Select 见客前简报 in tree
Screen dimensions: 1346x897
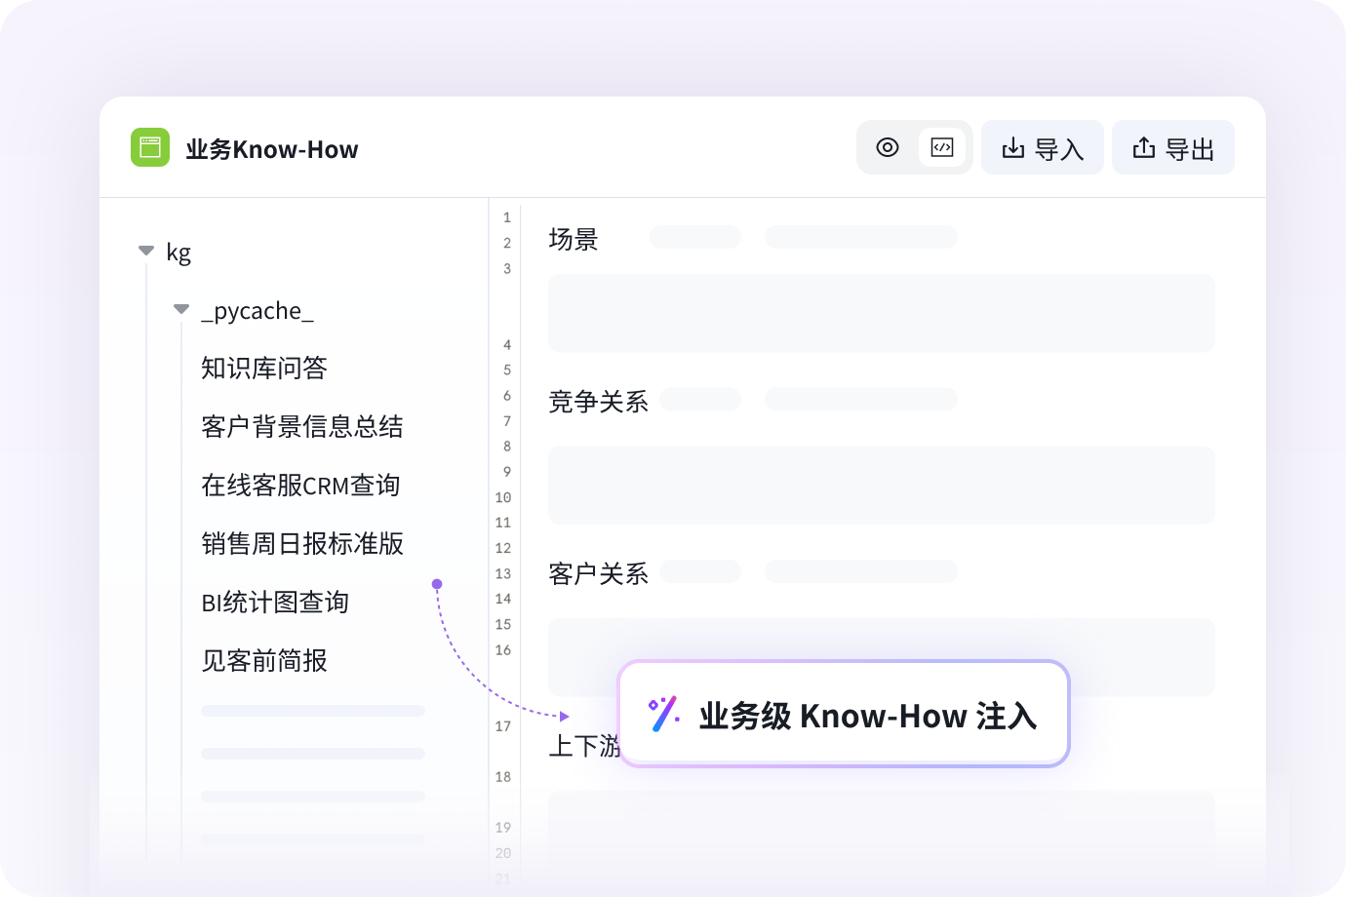pyautogui.click(x=264, y=660)
